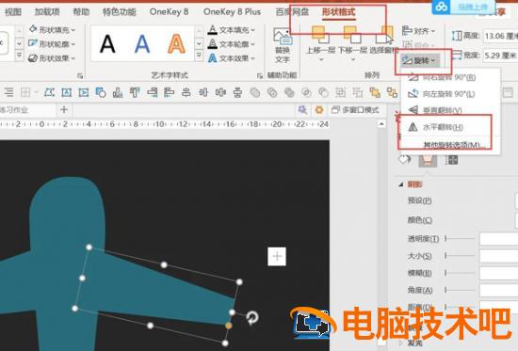
Task: Click the three-line list icon in toolbar
Action: (8, 92)
